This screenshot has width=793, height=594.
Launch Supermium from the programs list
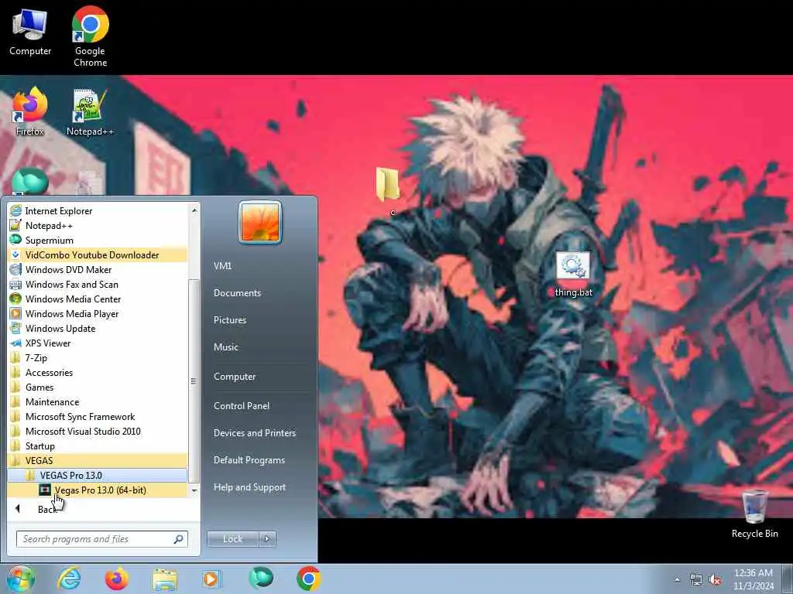97,240
